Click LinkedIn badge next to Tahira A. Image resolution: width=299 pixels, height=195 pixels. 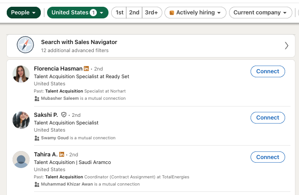(x=62, y=155)
